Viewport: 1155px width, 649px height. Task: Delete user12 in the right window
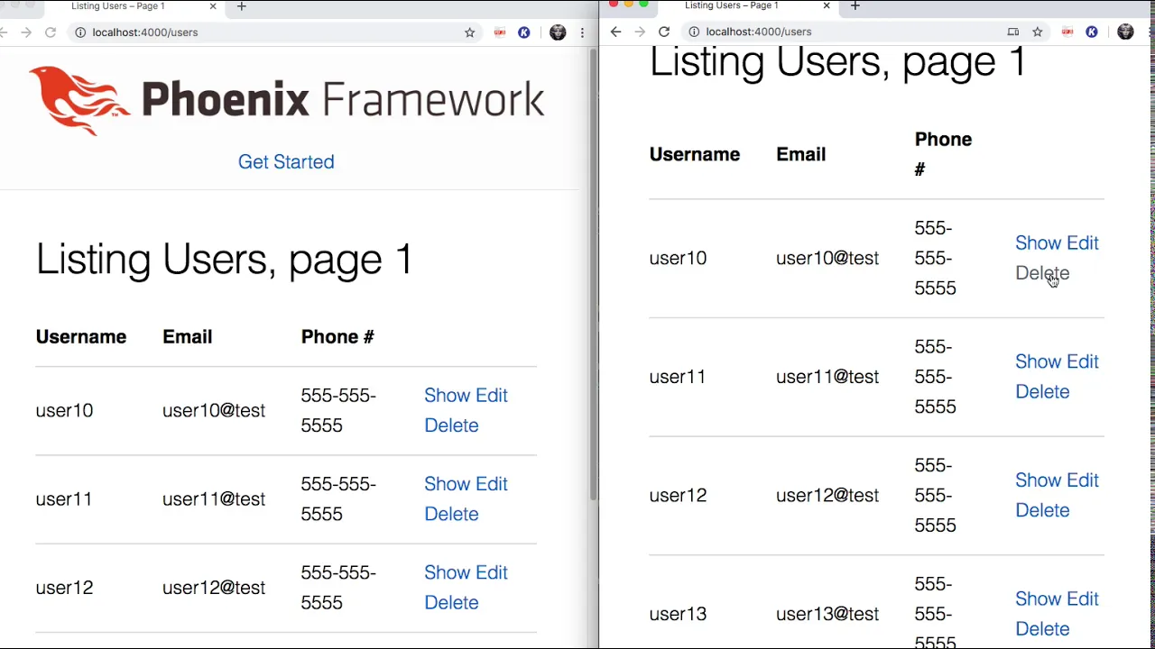pyautogui.click(x=1042, y=510)
